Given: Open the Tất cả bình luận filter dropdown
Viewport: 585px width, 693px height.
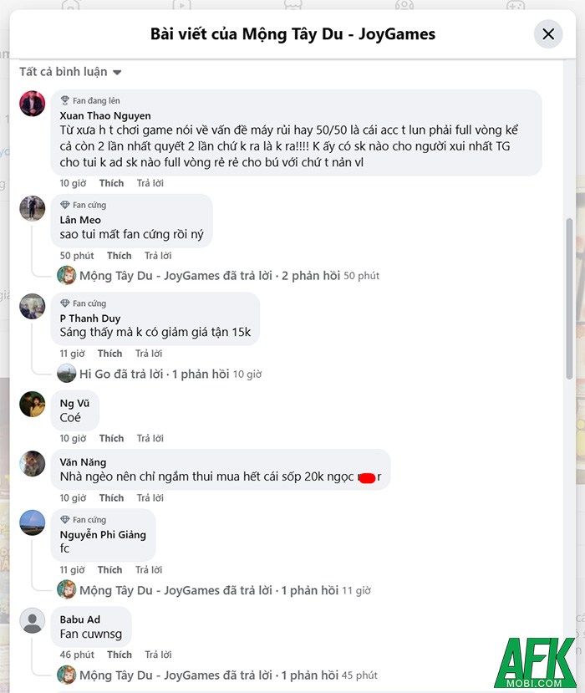Looking at the screenshot, I should 70,72.
